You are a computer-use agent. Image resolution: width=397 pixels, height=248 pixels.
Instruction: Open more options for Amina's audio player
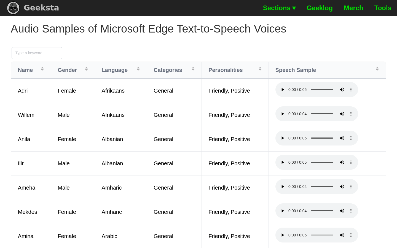pyautogui.click(x=351, y=235)
